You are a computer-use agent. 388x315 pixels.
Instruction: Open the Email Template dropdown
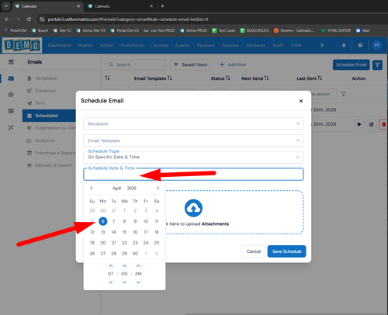[193, 140]
